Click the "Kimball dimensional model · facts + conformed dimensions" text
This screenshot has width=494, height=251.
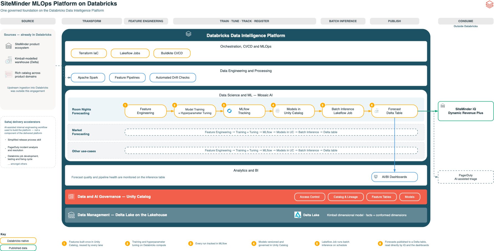(x=367, y=215)
